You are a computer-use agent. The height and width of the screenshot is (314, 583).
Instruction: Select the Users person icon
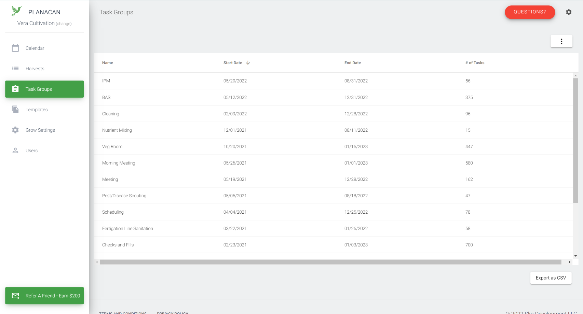point(15,150)
